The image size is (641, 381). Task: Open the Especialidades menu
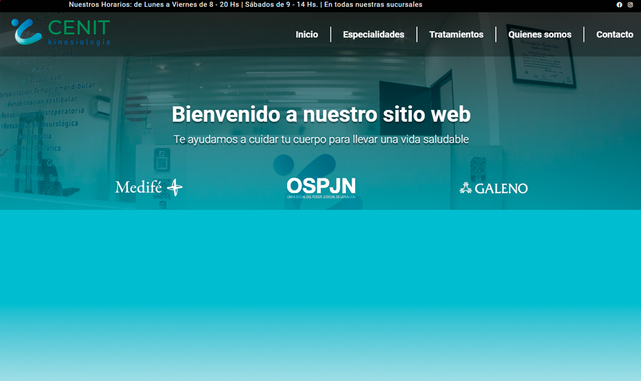[373, 35]
